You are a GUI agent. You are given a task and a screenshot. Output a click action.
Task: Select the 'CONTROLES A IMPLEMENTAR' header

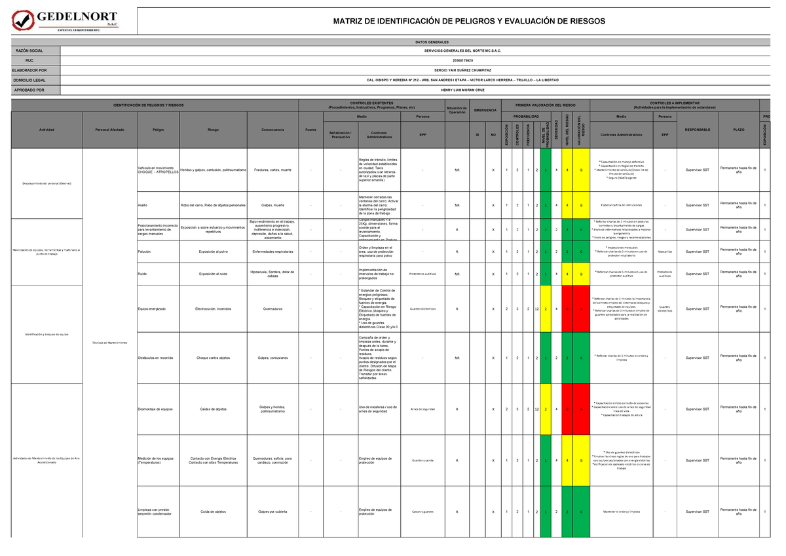675,105
